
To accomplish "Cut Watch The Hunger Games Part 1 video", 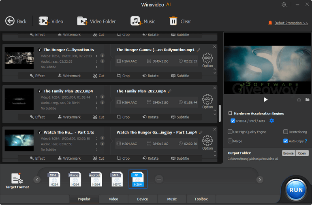I will tap(98, 159).
